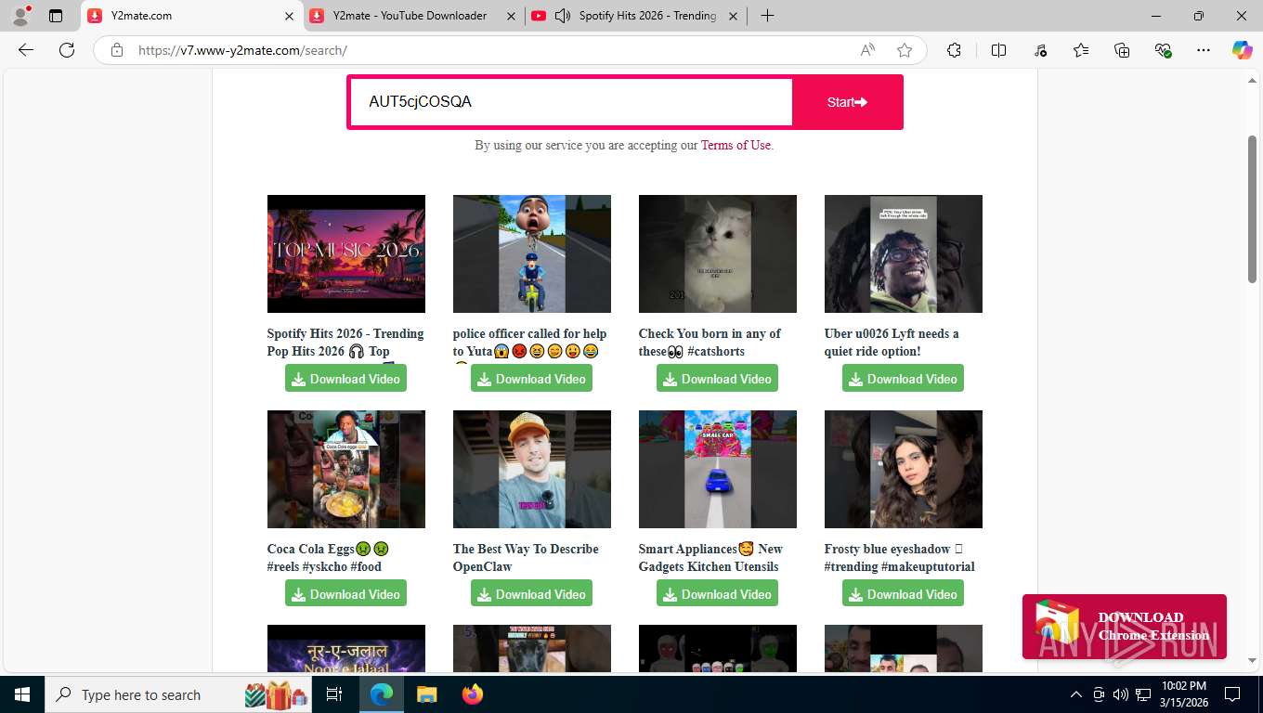Click the pink Start button
The width and height of the screenshot is (1263, 713).
tap(847, 102)
